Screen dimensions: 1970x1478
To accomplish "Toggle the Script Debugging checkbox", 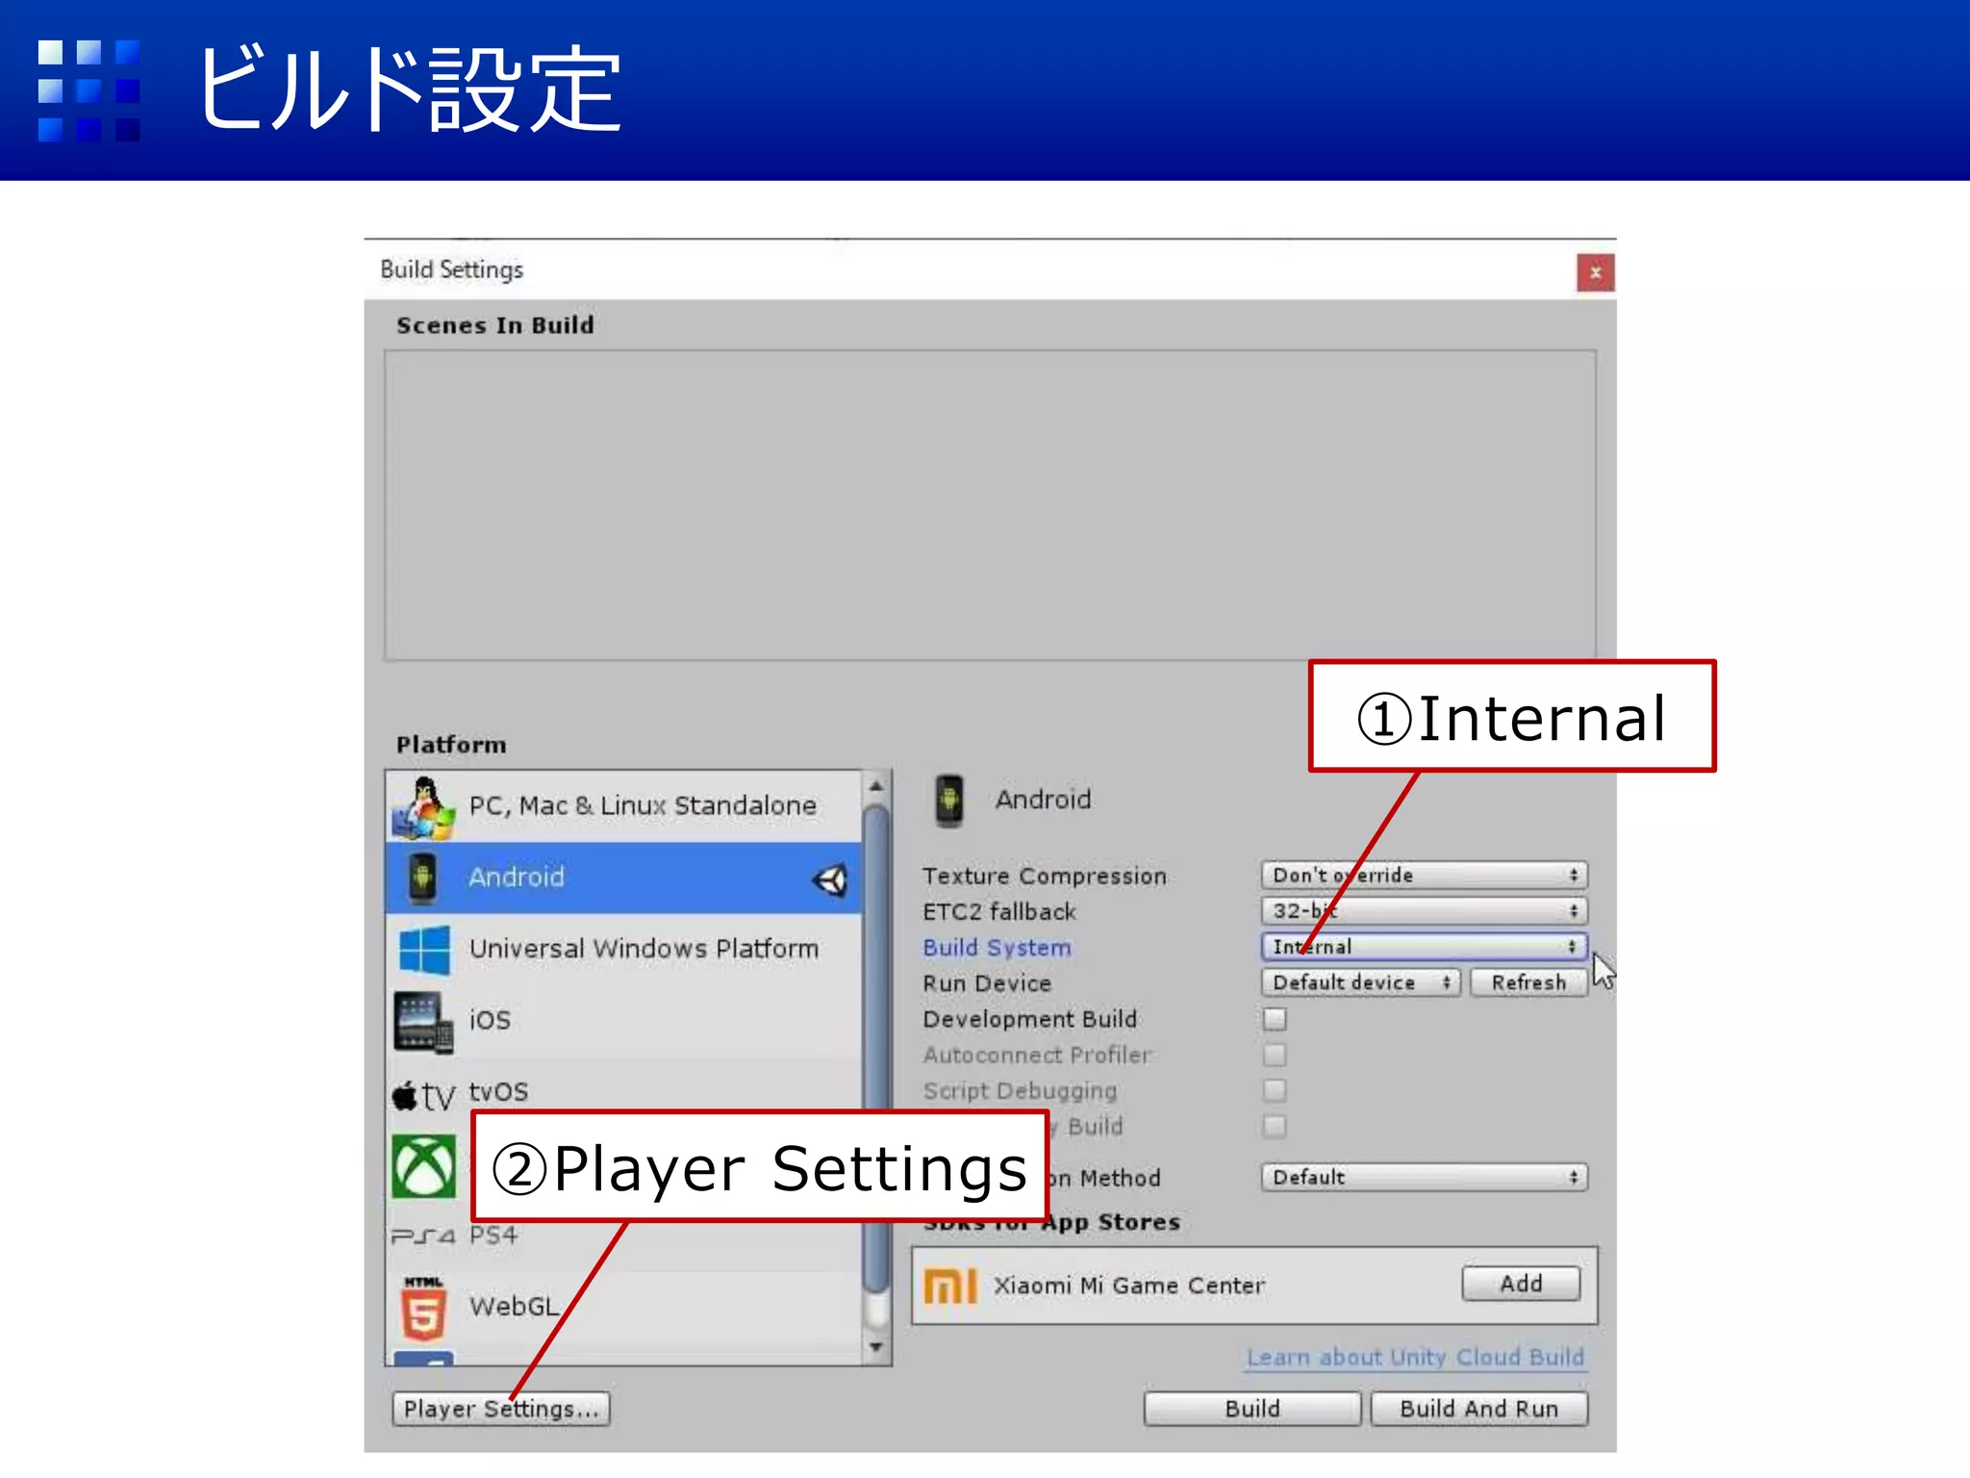I will [x=1275, y=1090].
